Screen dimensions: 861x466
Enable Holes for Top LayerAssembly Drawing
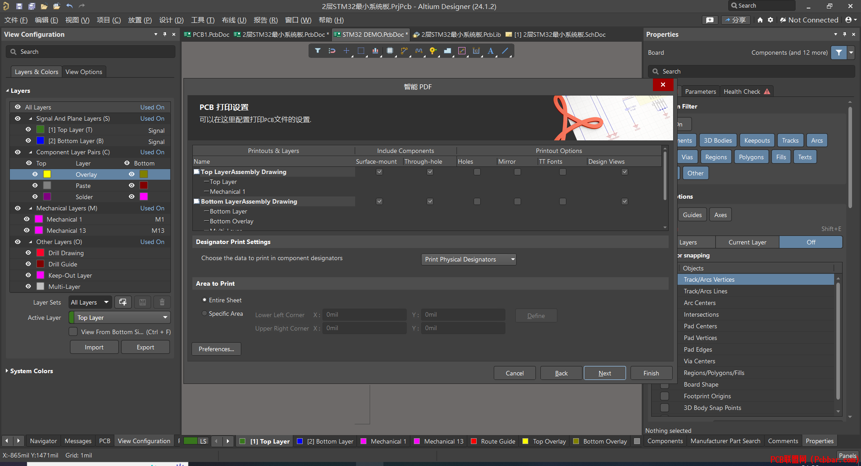(477, 172)
